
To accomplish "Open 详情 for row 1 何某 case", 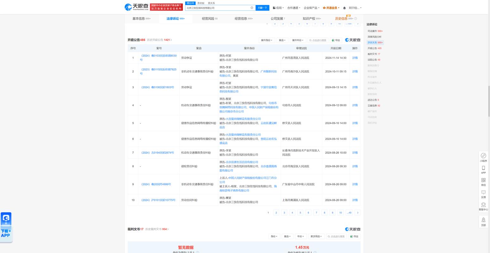I will (355, 58).
